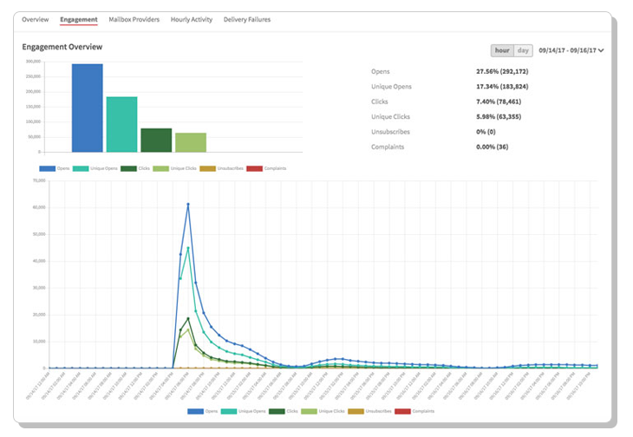This screenshot has height=437, width=633.
Task: Toggle Opens series in line chart legend
Action: click(203, 411)
